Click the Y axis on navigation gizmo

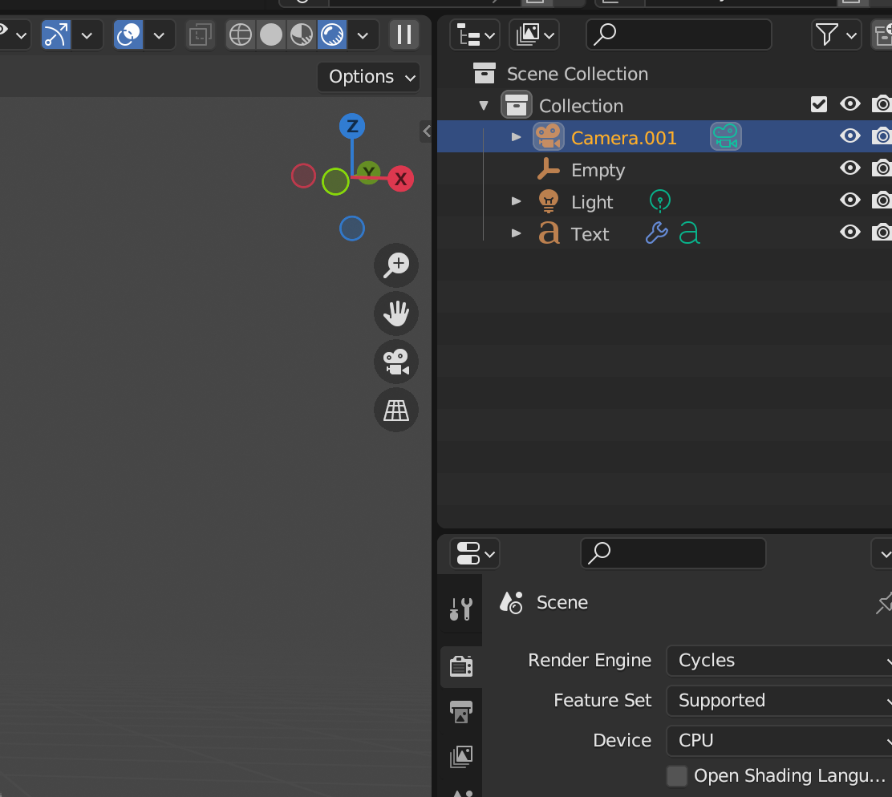click(369, 172)
